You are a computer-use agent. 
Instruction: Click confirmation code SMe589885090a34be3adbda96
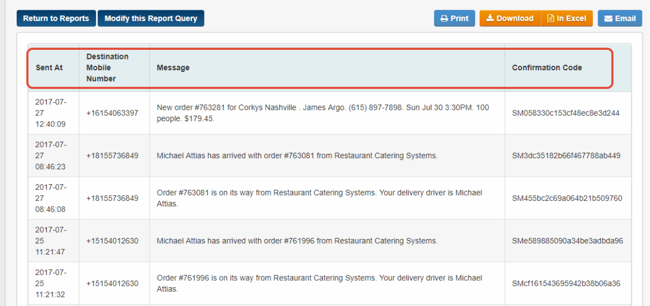[x=567, y=241]
